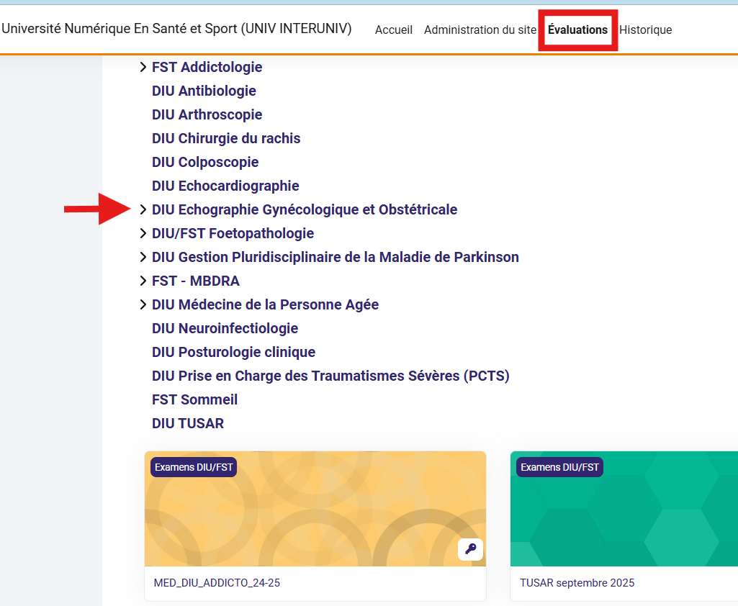This screenshot has width=738, height=606.
Task: Go to the Accueil page
Action: [393, 30]
